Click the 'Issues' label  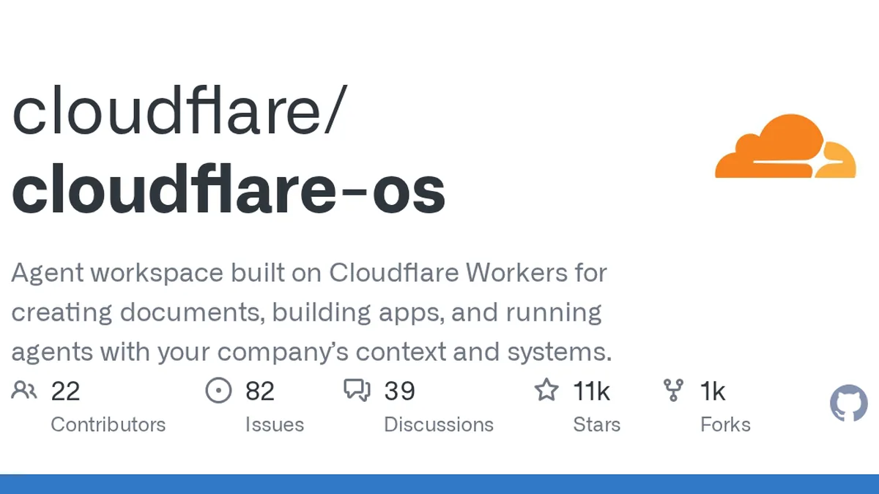275,424
